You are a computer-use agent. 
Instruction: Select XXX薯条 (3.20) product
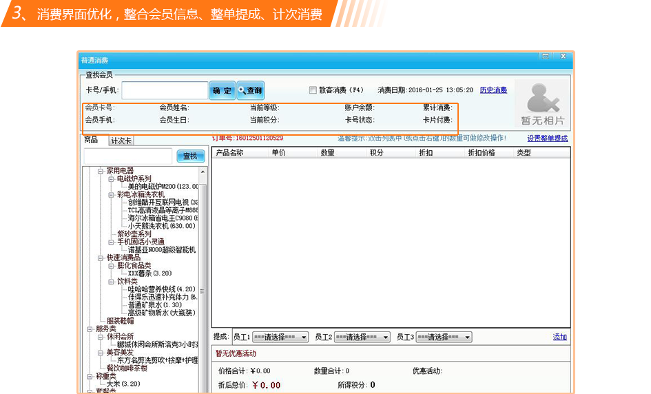pyautogui.click(x=149, y=273)
